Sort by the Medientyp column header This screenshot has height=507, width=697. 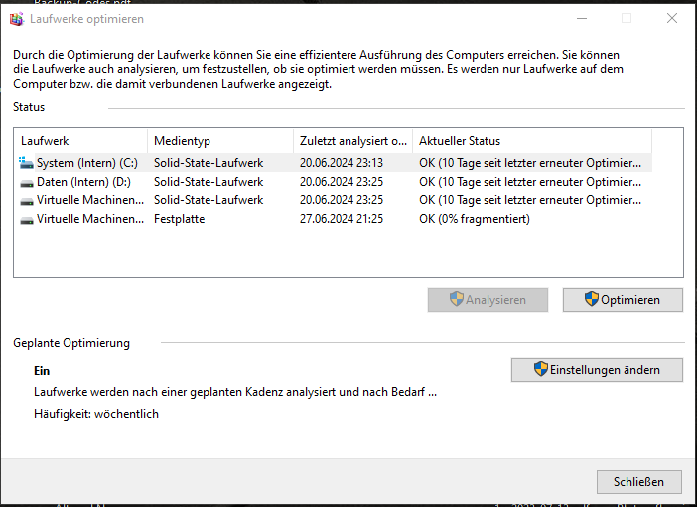(220, 141)
